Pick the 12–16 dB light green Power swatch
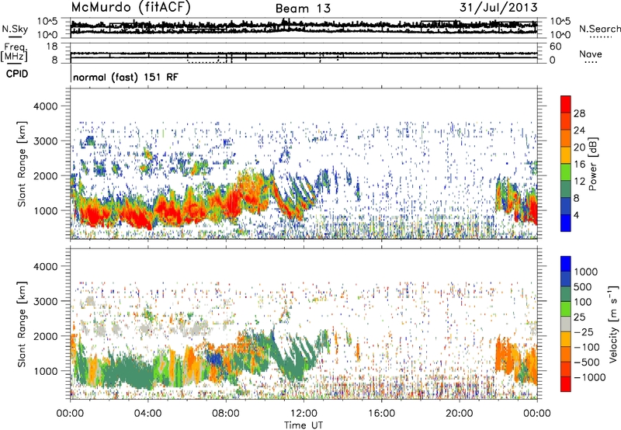This screenshot has width=621, height=430. click(x=566, y=172)
